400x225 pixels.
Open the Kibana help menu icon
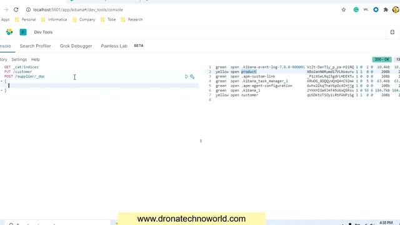pyautogui.click(x=392, y=32)
